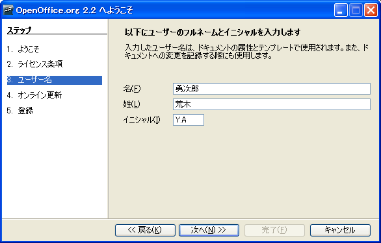The height and width of the screenshot is (243, 381).
Task: Proceed with the 次へ(N) >> button
Action: pyautogui.click(x=209, y=230)
